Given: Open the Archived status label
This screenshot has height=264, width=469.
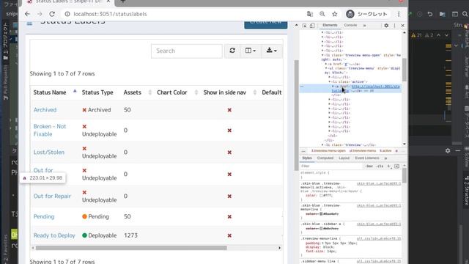Looking at the screenshot, I should click(45, 110).
